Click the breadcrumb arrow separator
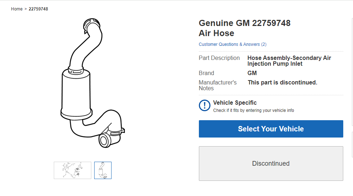The height and width of the screenshot is (196, 353). [26, 9]
